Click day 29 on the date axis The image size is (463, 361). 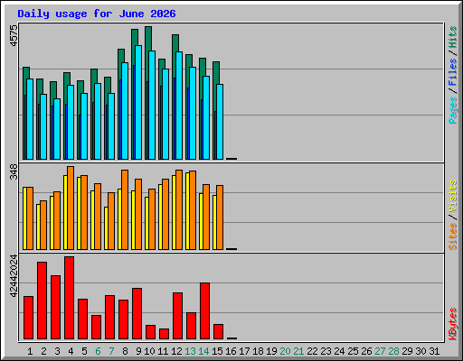[x=407, y=351]
